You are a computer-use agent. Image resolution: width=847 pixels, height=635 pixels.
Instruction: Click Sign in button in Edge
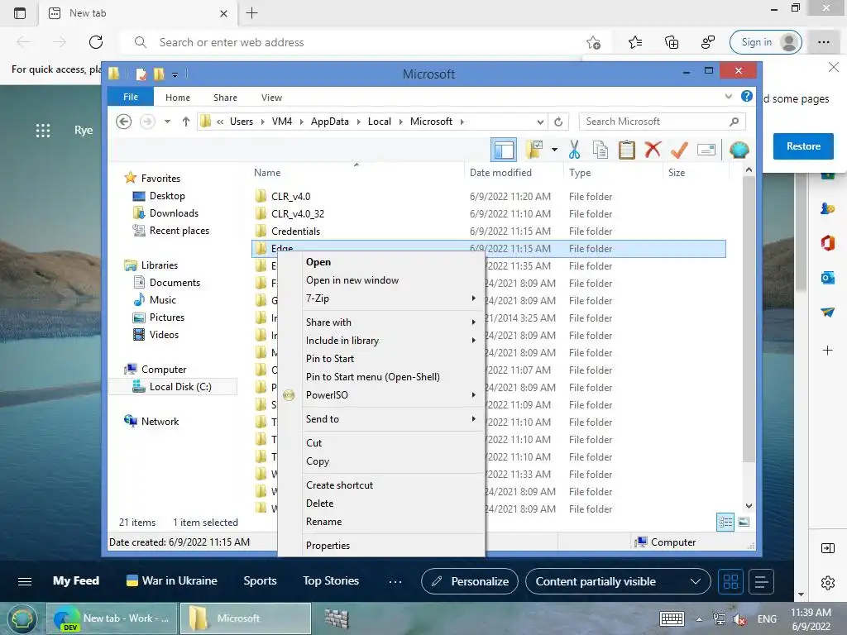coord(765,42)
